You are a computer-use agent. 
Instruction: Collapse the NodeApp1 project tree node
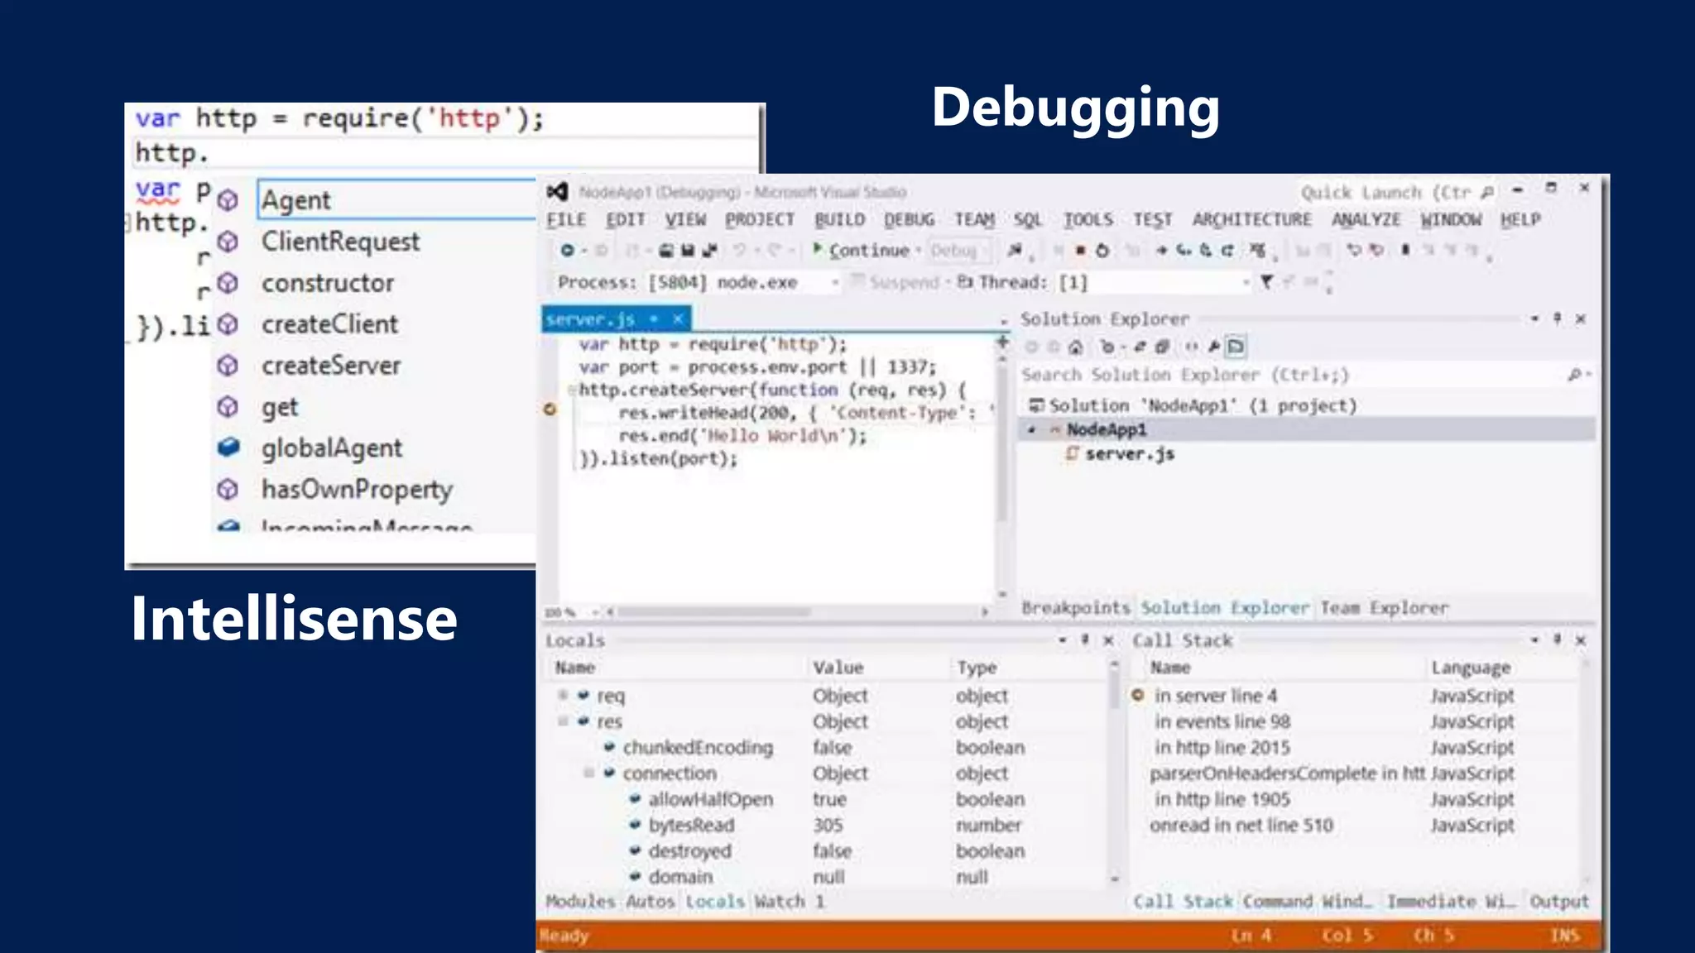[1031, 429]
